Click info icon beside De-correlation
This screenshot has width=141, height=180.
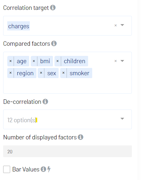tap(45, 102)
